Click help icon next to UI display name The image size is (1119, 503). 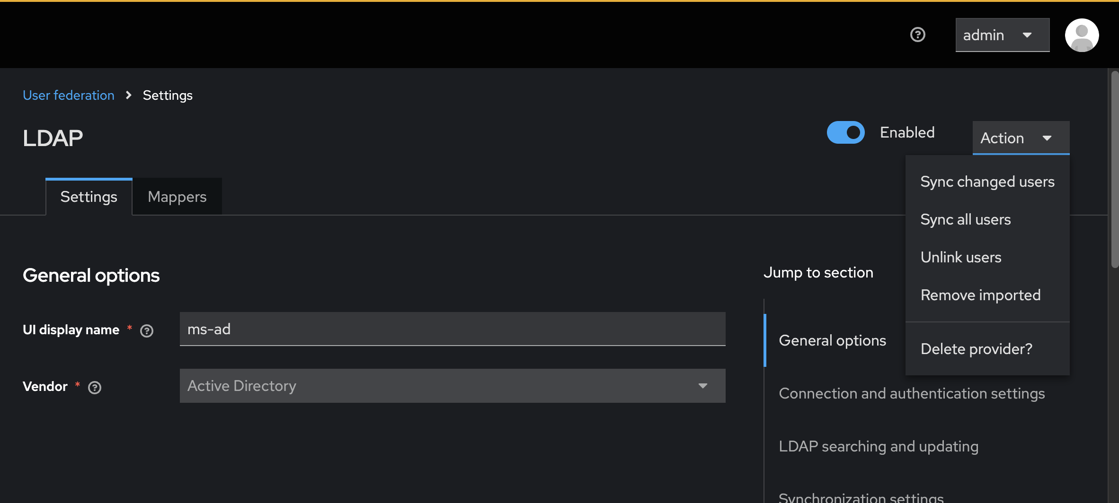click(x=147, y=331)
